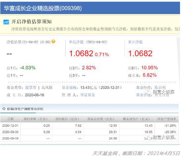
Task: Open fund manager 陈启明 link
Action: tap(160, 87)
